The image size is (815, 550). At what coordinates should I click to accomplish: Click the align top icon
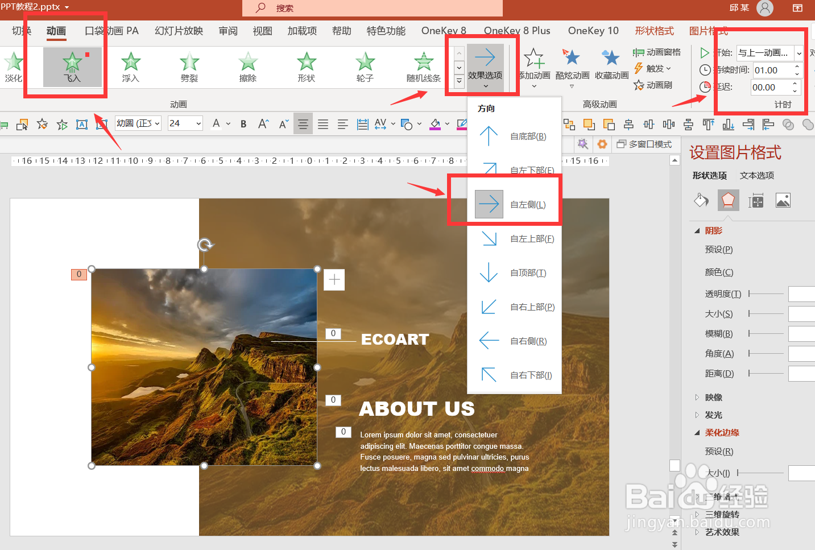[708, 124]
